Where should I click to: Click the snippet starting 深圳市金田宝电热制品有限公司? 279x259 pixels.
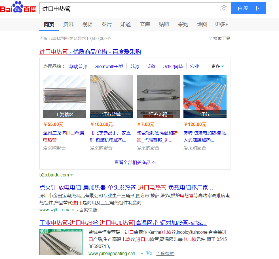click(x=135, y=199)
